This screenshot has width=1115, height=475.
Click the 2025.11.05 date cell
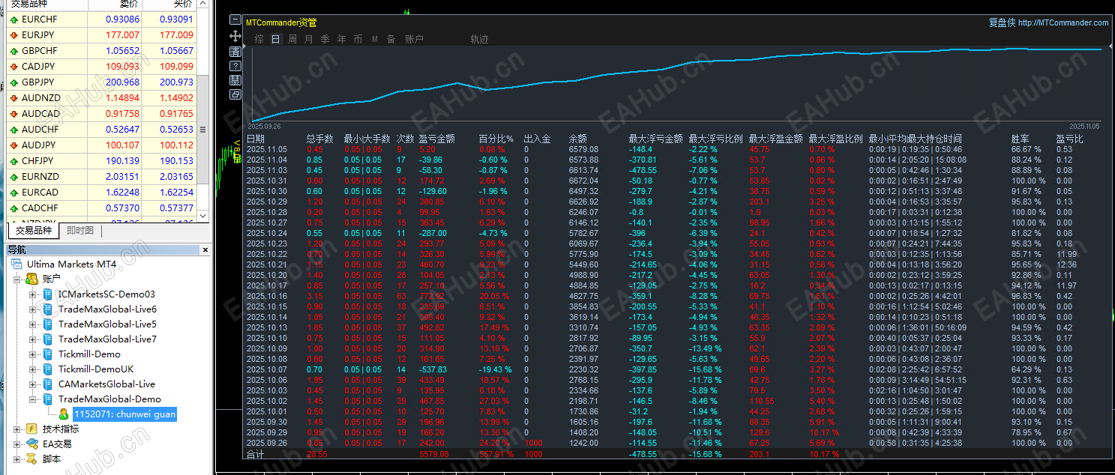tap(267, 149)
